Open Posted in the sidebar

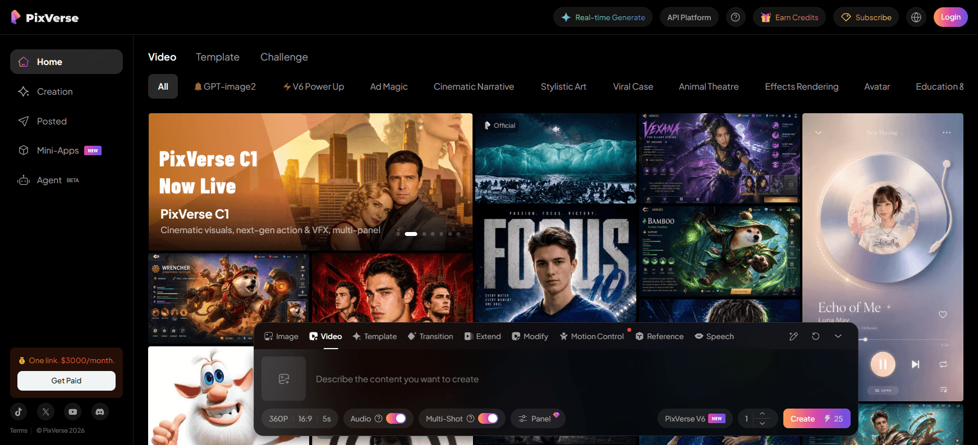[x=66, y=121]
